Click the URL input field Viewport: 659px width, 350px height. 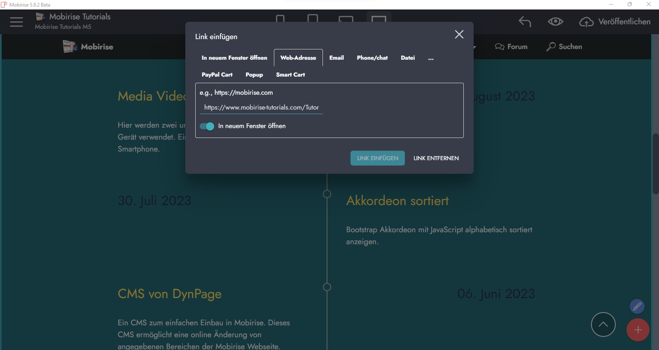tap(261, 107)
